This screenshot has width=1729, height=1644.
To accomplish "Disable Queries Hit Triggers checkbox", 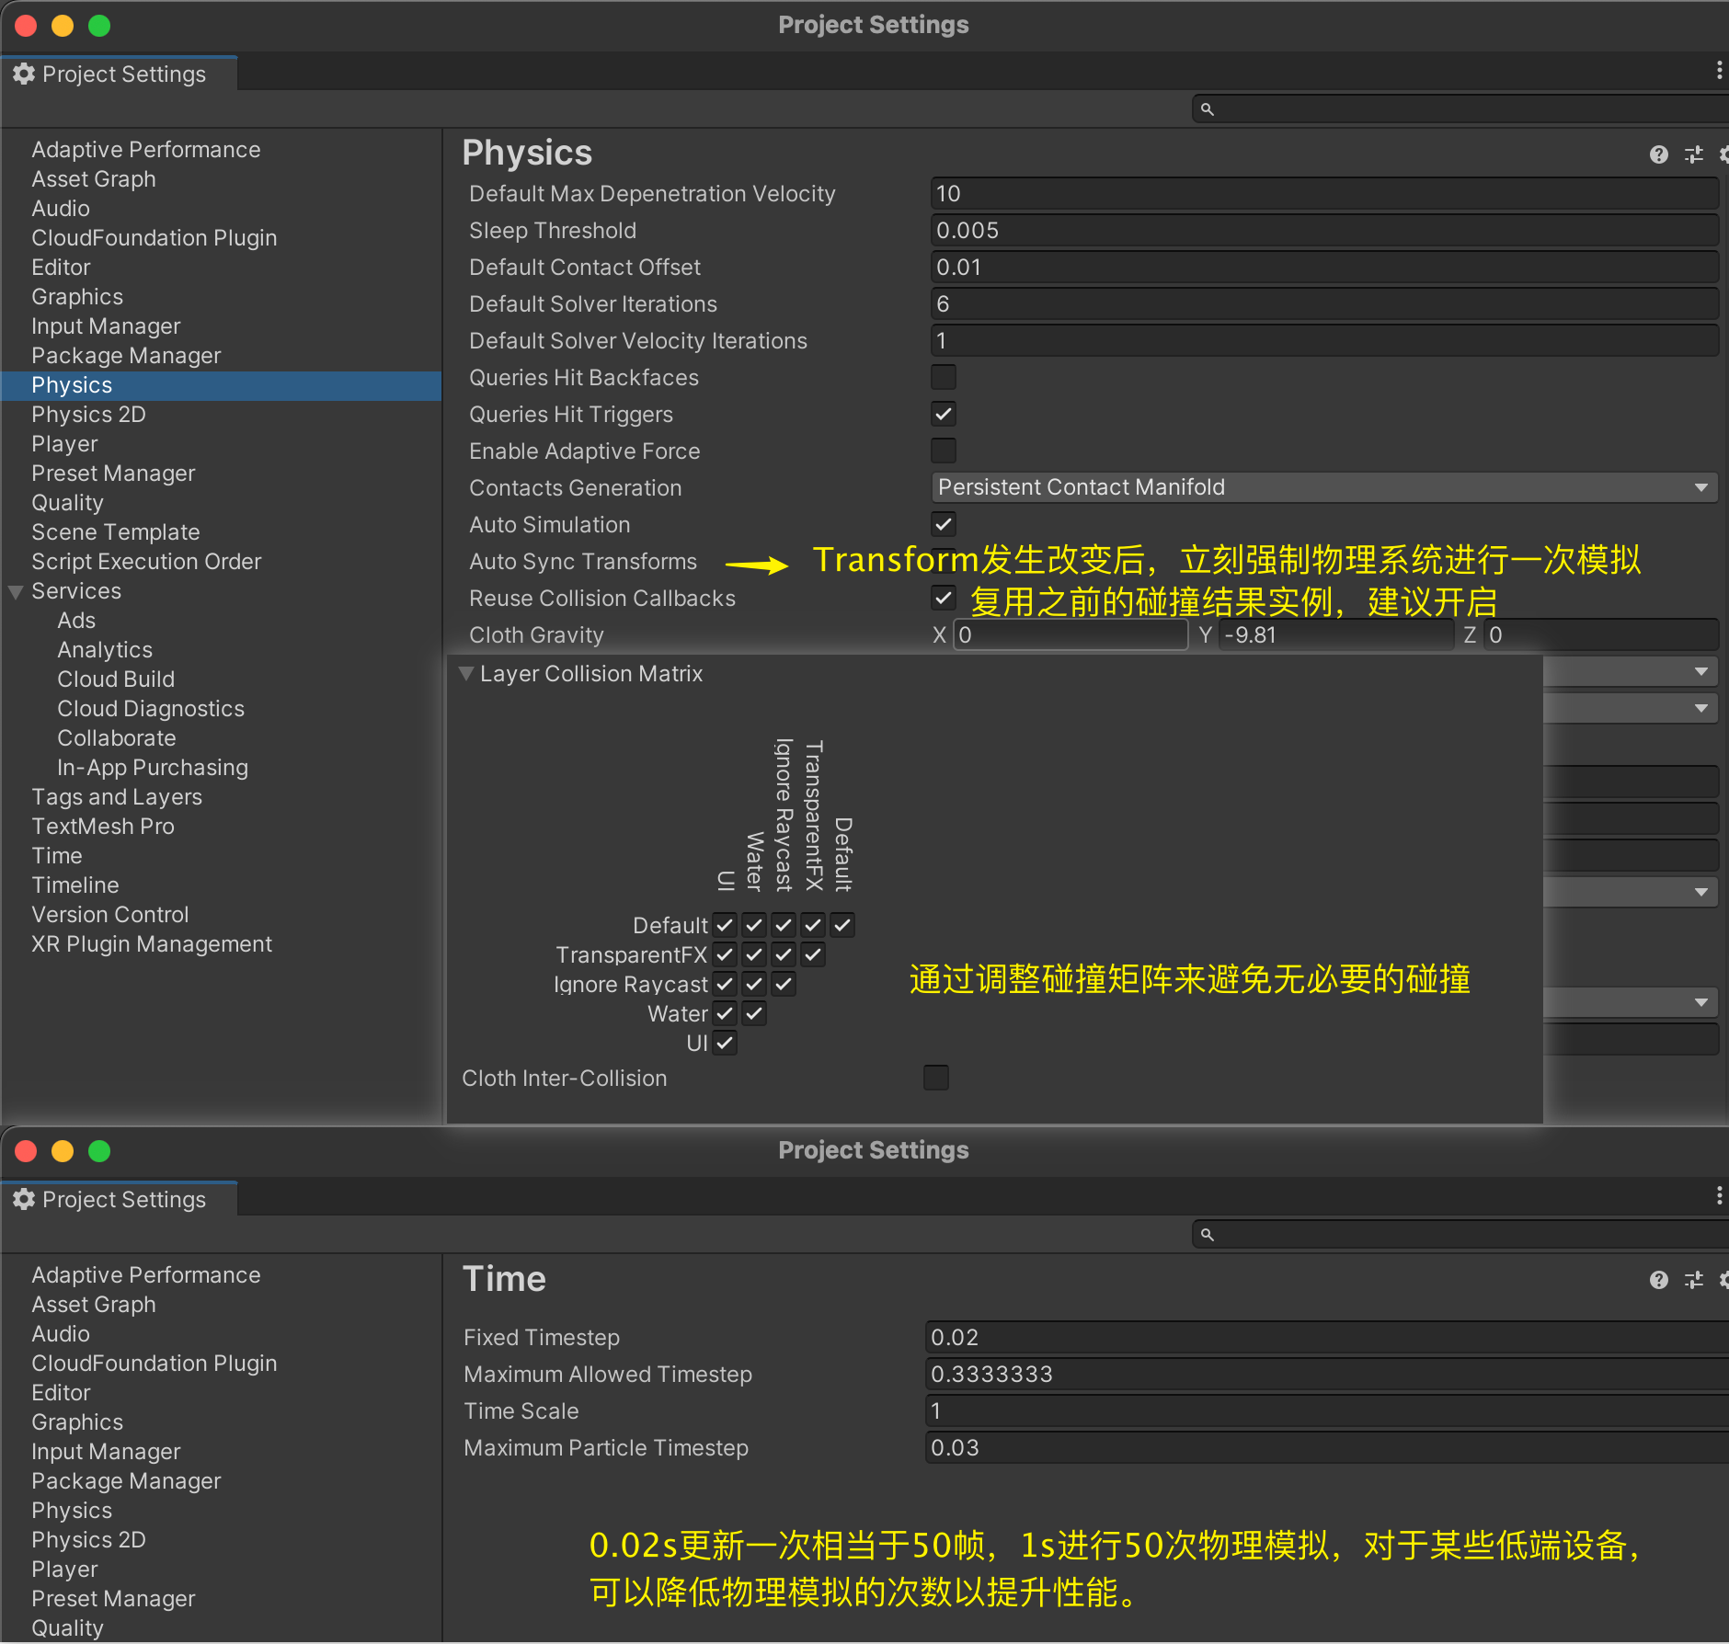I will point(943,414).
